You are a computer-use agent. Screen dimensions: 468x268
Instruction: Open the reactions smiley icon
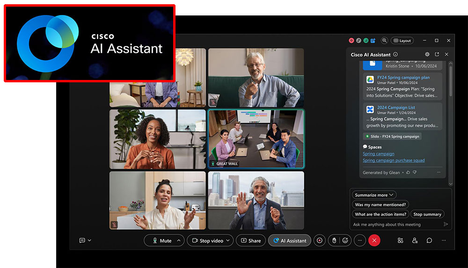(x=345, y=240)
